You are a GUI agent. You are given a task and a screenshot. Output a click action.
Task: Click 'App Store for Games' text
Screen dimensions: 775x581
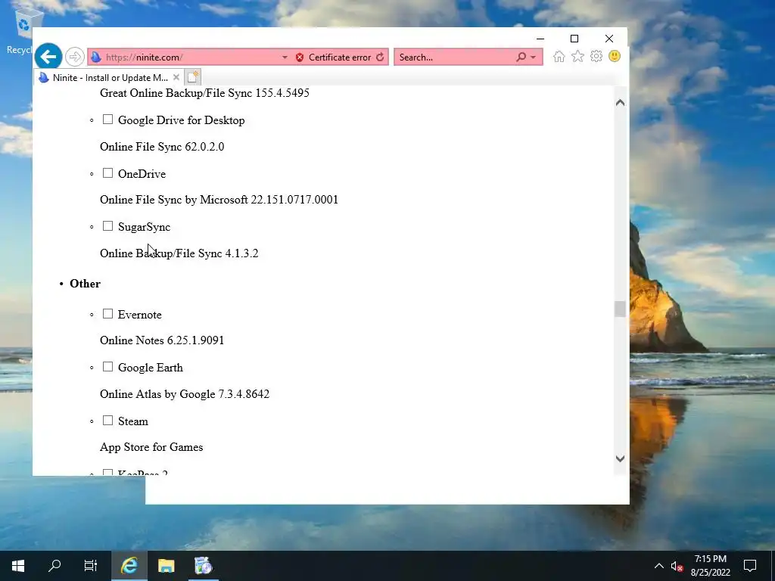(151, 447)
